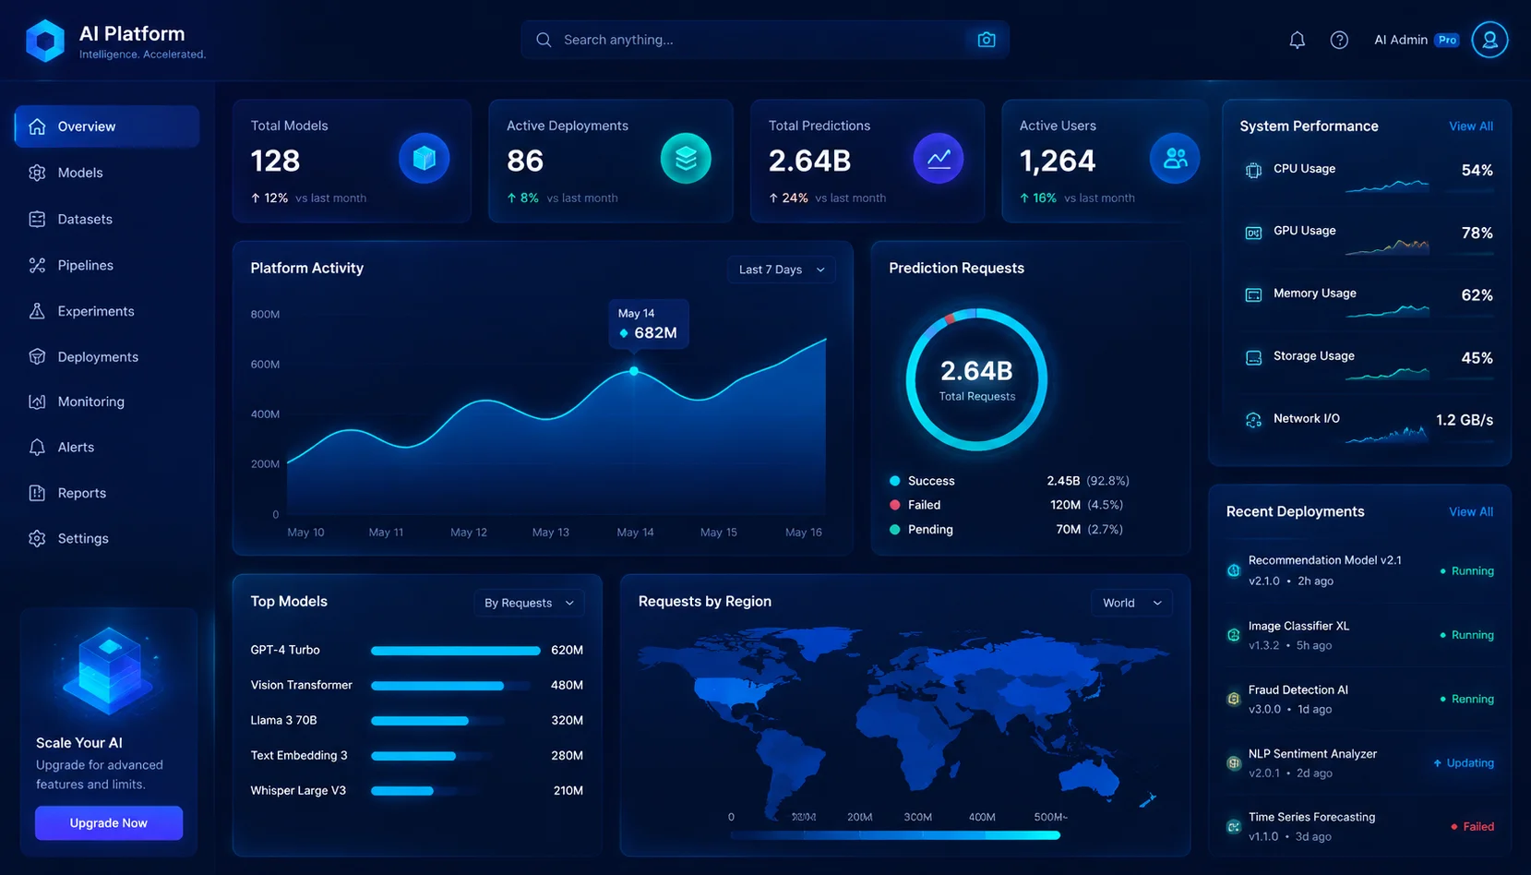1531x875 pixels.
Task: Click the GPU Usage icon
Action: pos(1253,233)
